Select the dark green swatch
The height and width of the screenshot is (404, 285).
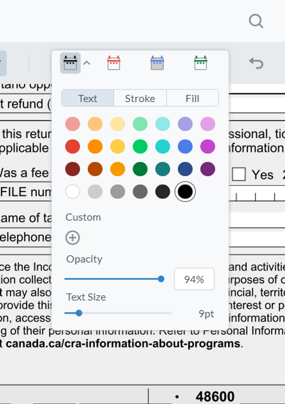[140, 169]
